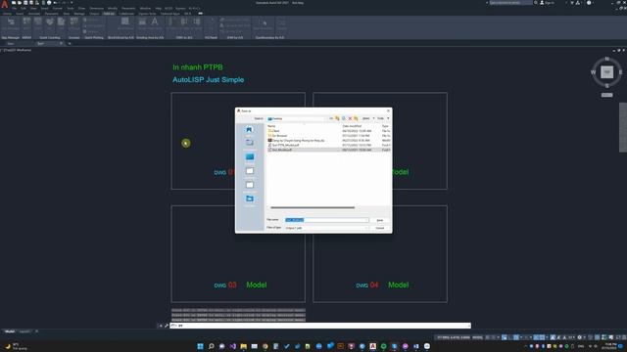Create new folder in save dialog

[x=356, y=118]
